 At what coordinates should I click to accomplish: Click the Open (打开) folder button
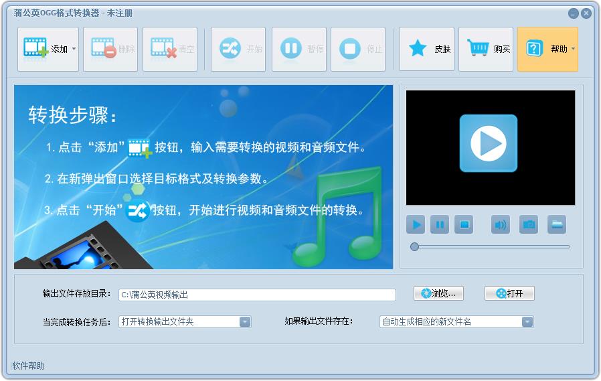[509, 293]
